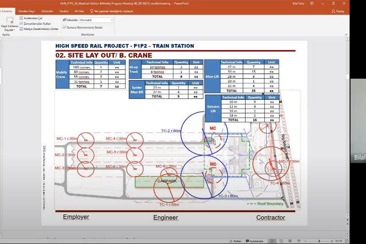Image resolution: width=366 pixels, height=244 pixels.
Task: Switch to the Görünüm tab
Action: (x=47, y=11)
